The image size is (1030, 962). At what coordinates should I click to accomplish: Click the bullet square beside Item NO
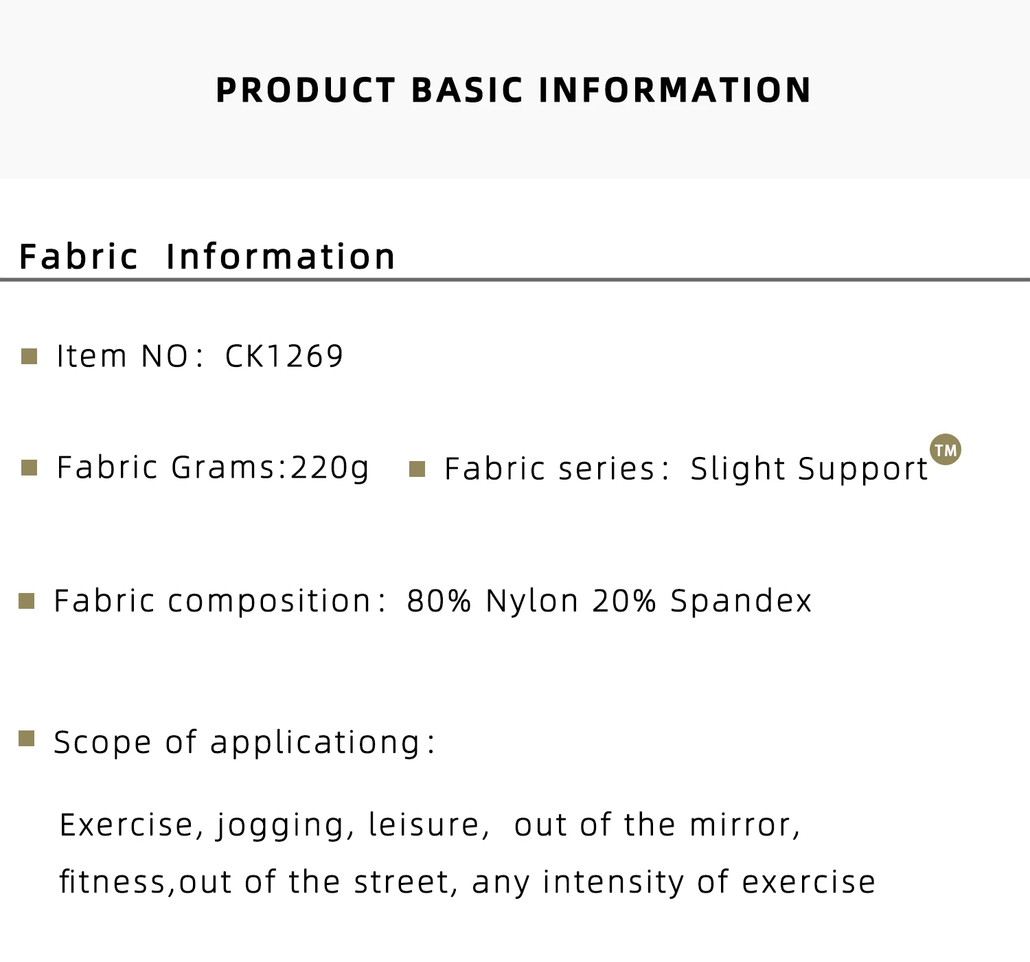(29, 356)
